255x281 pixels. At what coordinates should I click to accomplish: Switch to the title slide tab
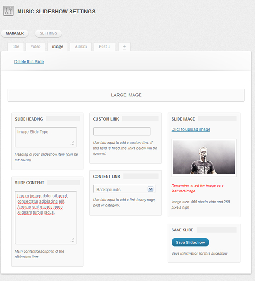(x=16, y=47)
